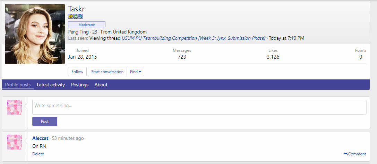Viewport: 377px width, 164px height.
Task: Open Taskr's large profile photo
Action: tap(35, 34)
